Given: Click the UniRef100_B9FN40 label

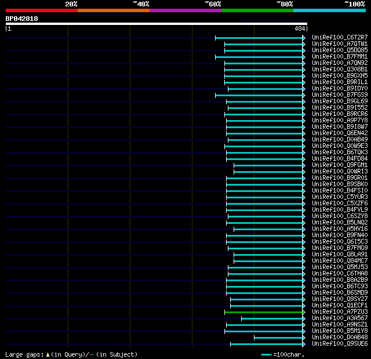Looking at the screenshot, I should tap(340, 235).
